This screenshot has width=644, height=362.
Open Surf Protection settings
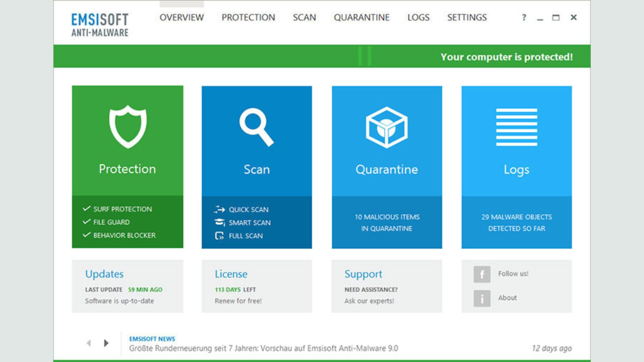(x=122, y=209)
